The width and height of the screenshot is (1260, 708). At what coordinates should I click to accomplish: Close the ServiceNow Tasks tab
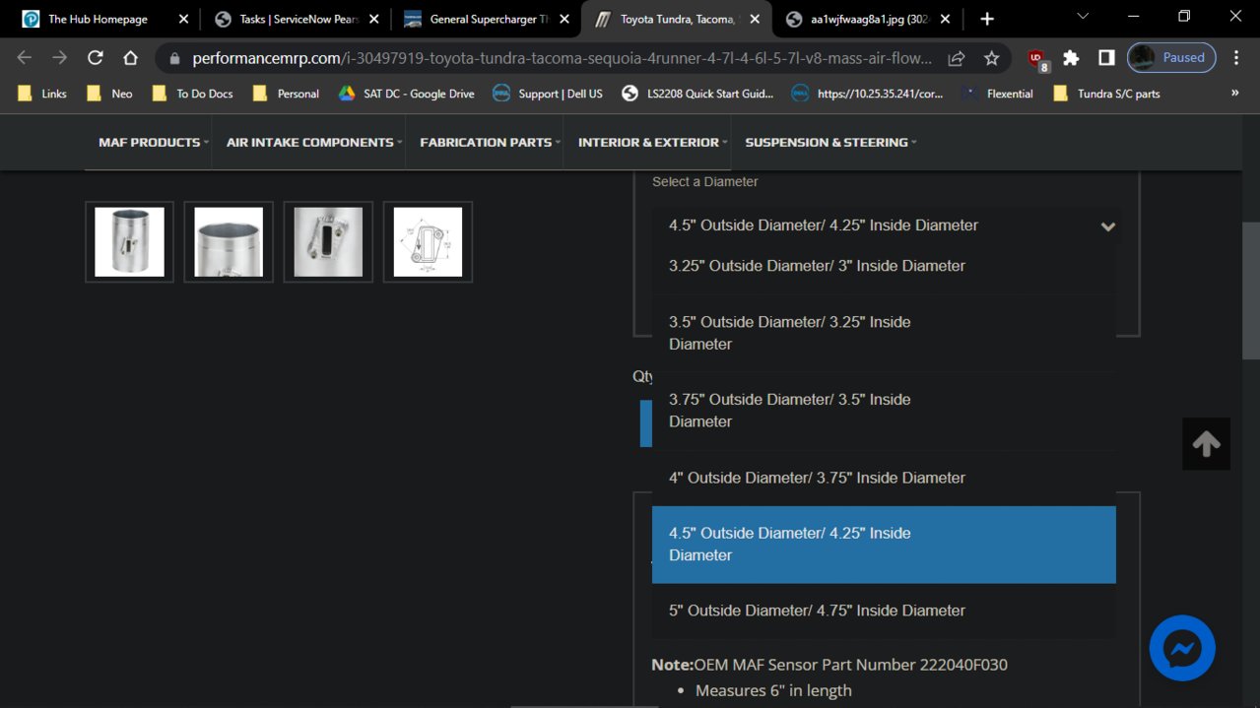tap(373, 19)
